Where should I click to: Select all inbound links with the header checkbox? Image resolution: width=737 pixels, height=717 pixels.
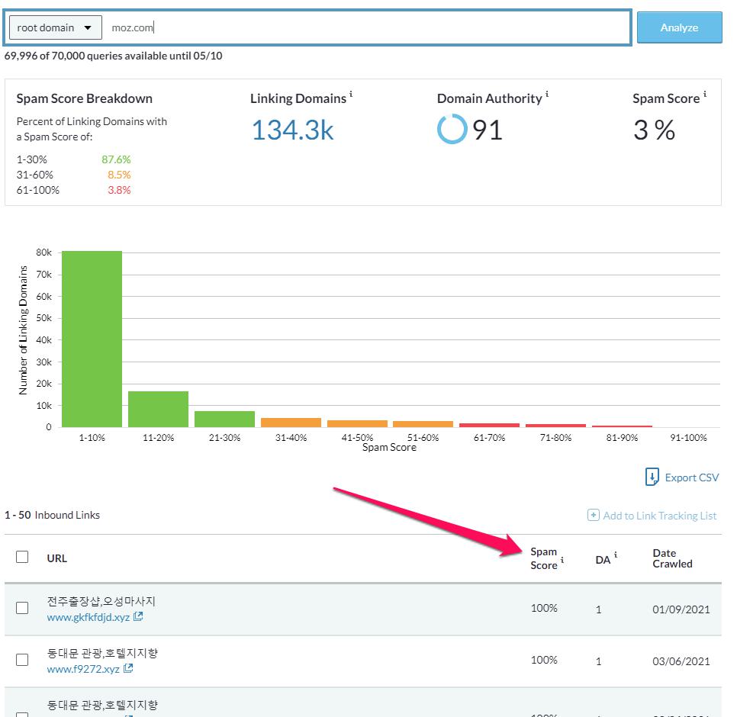(x=21, y=558)
